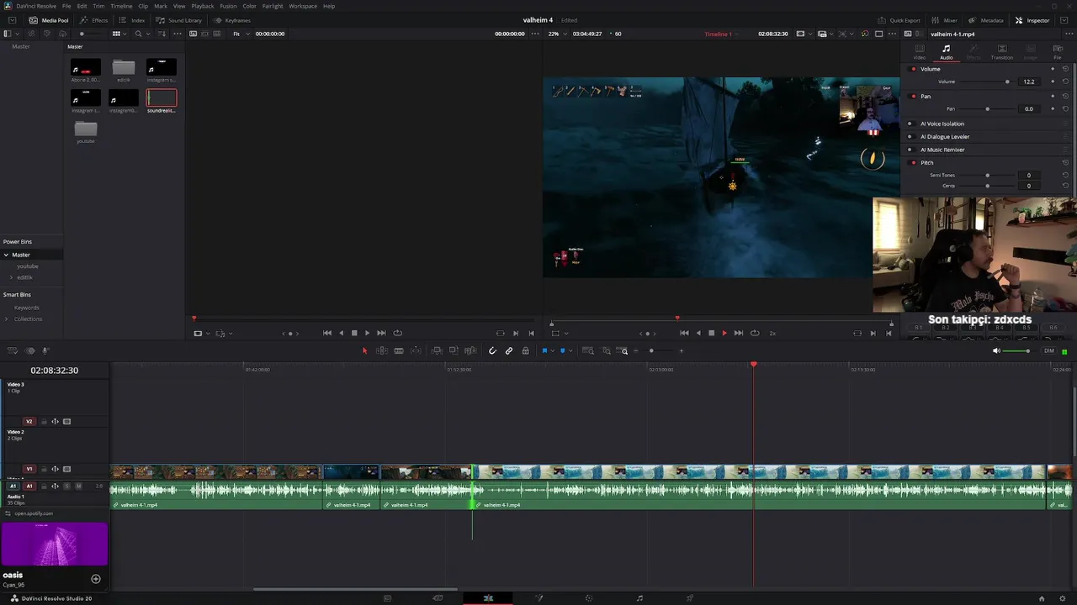Open the Sound Library panel
1077x605 pixels.
pyautogui.click(x=179, y=20)
